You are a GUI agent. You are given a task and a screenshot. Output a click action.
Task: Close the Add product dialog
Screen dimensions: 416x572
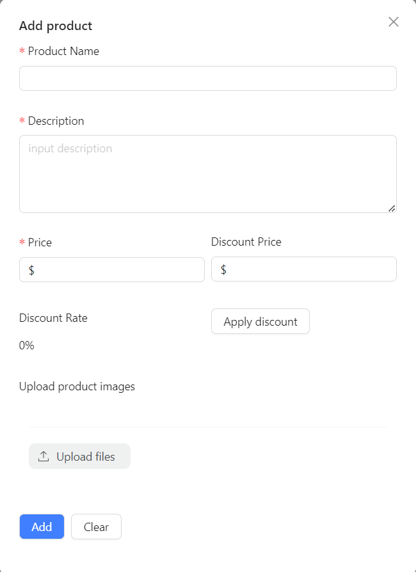tap(394, 22)
